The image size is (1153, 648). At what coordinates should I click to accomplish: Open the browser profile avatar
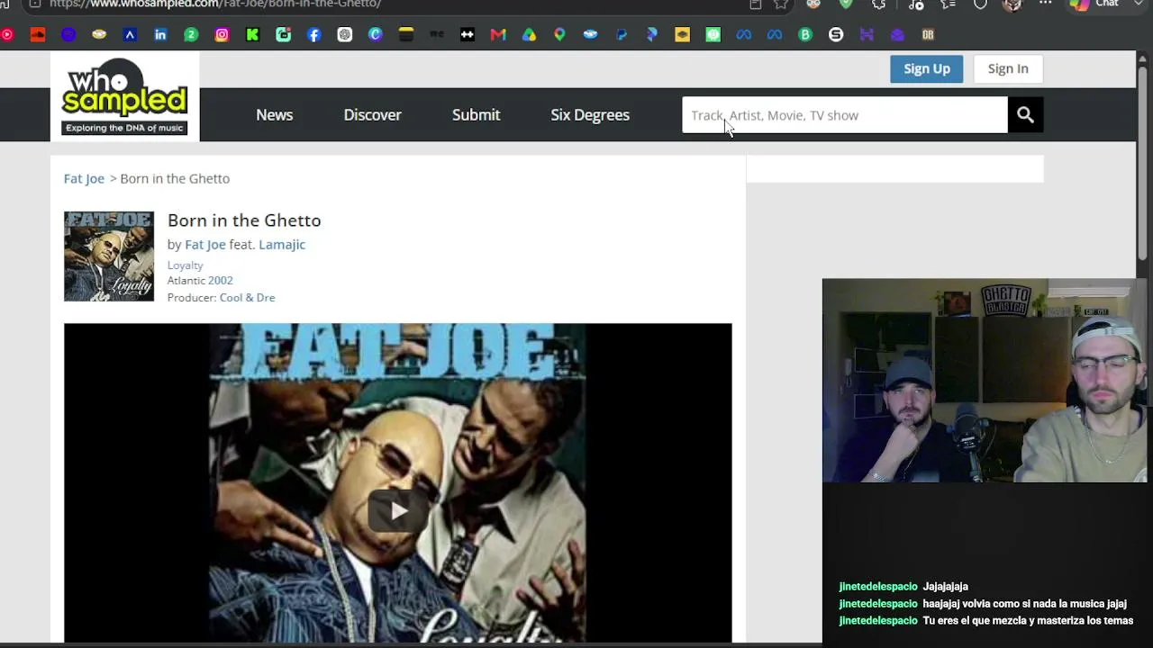point(1012,4)
